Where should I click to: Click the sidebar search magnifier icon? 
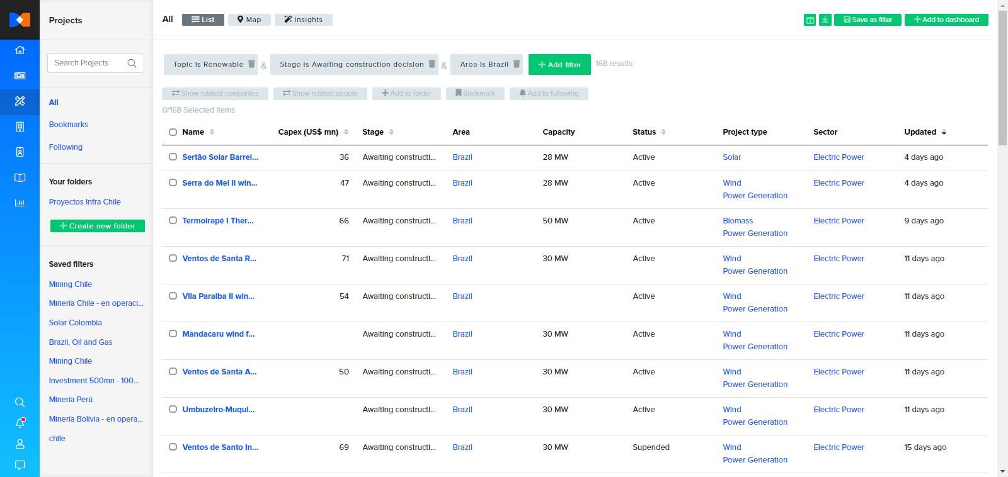20,402
